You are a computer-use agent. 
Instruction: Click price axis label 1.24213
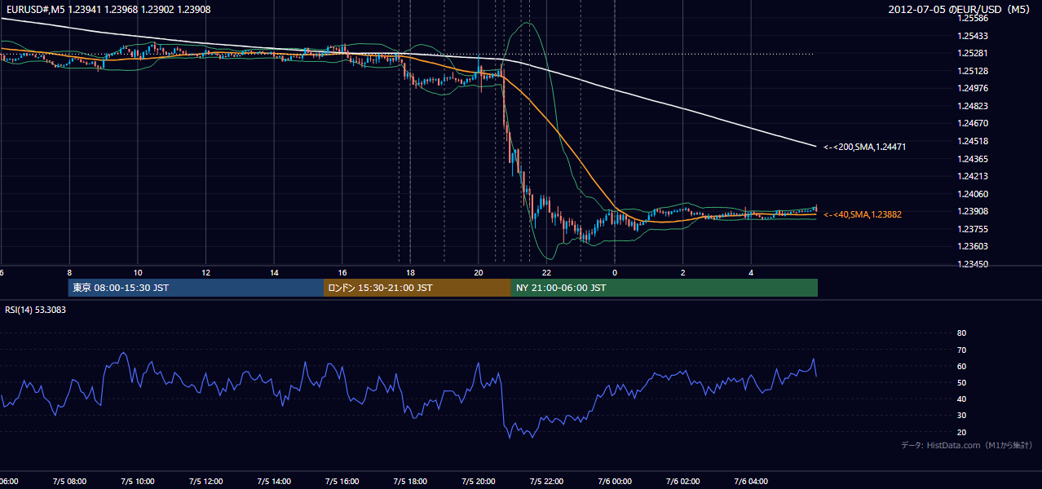pyautogui.click(x=973, y=176)
